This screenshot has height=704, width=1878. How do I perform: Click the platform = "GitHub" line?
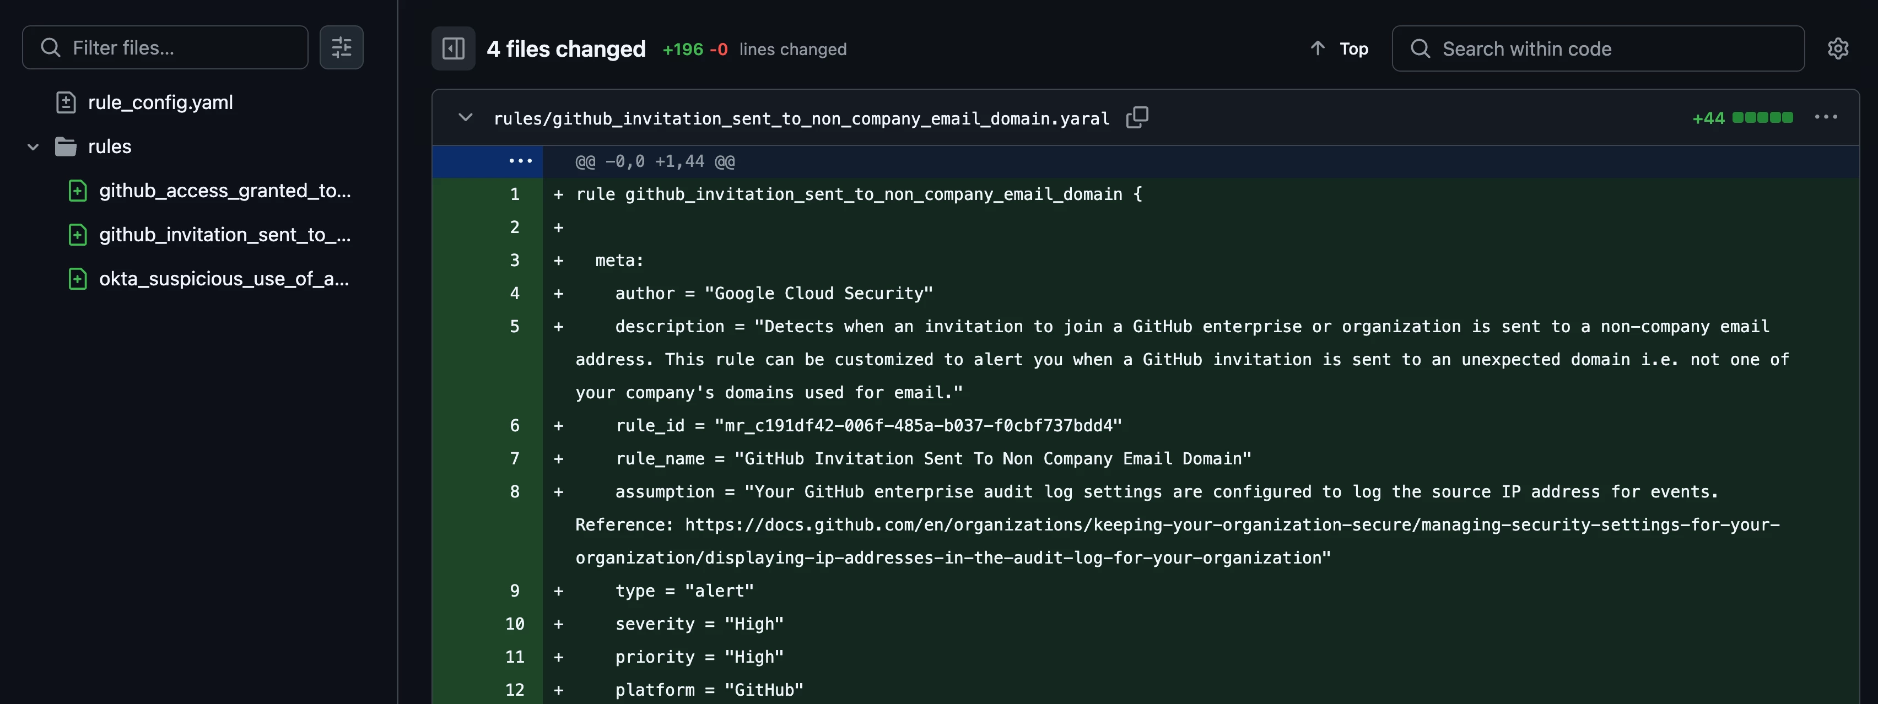click(709, 690)
